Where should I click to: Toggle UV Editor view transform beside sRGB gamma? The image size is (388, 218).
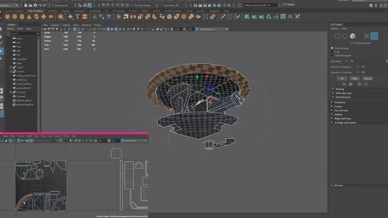[122, 140]
